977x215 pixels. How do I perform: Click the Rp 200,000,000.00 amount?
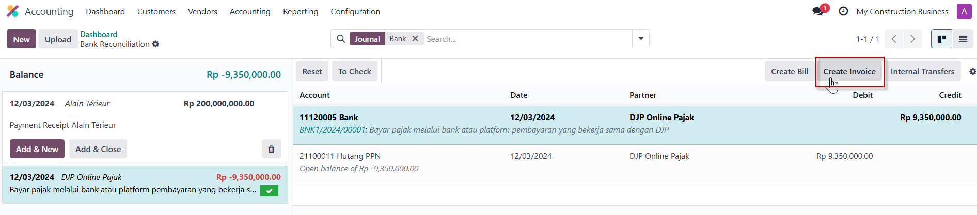[x=219, y=104]
